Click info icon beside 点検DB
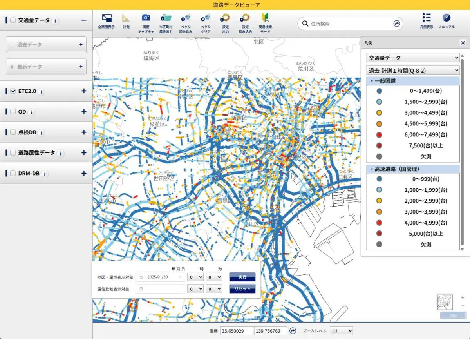 (42, 133)
